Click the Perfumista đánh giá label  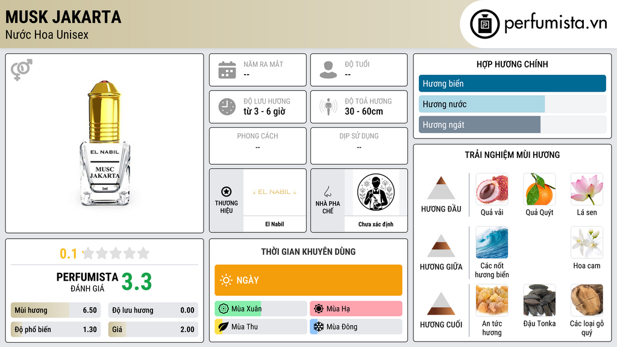coord(87,282)
